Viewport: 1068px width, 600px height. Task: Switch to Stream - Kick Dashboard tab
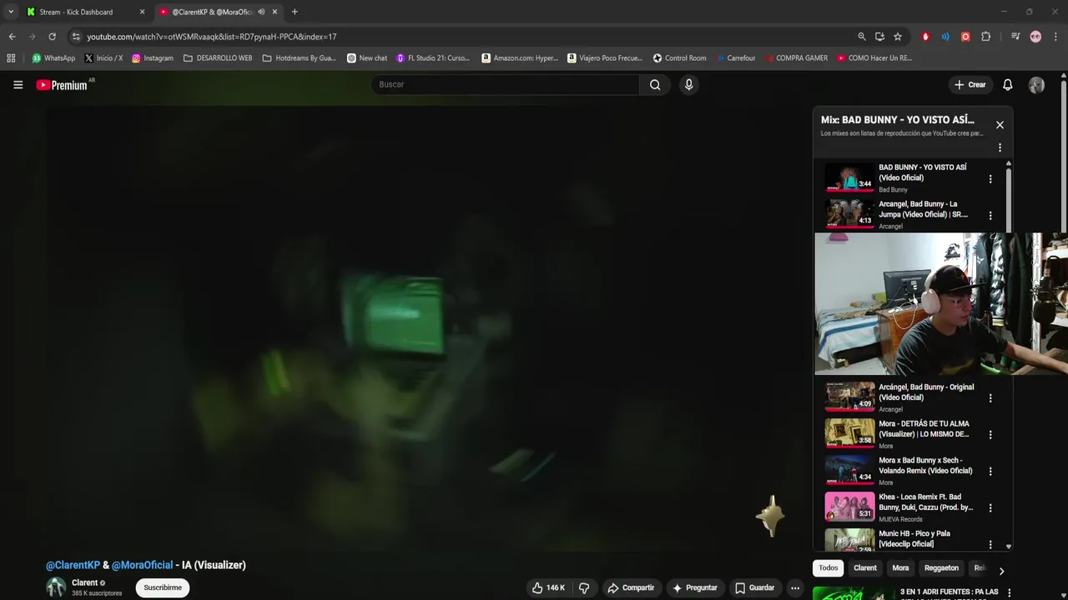pos(76,12)
